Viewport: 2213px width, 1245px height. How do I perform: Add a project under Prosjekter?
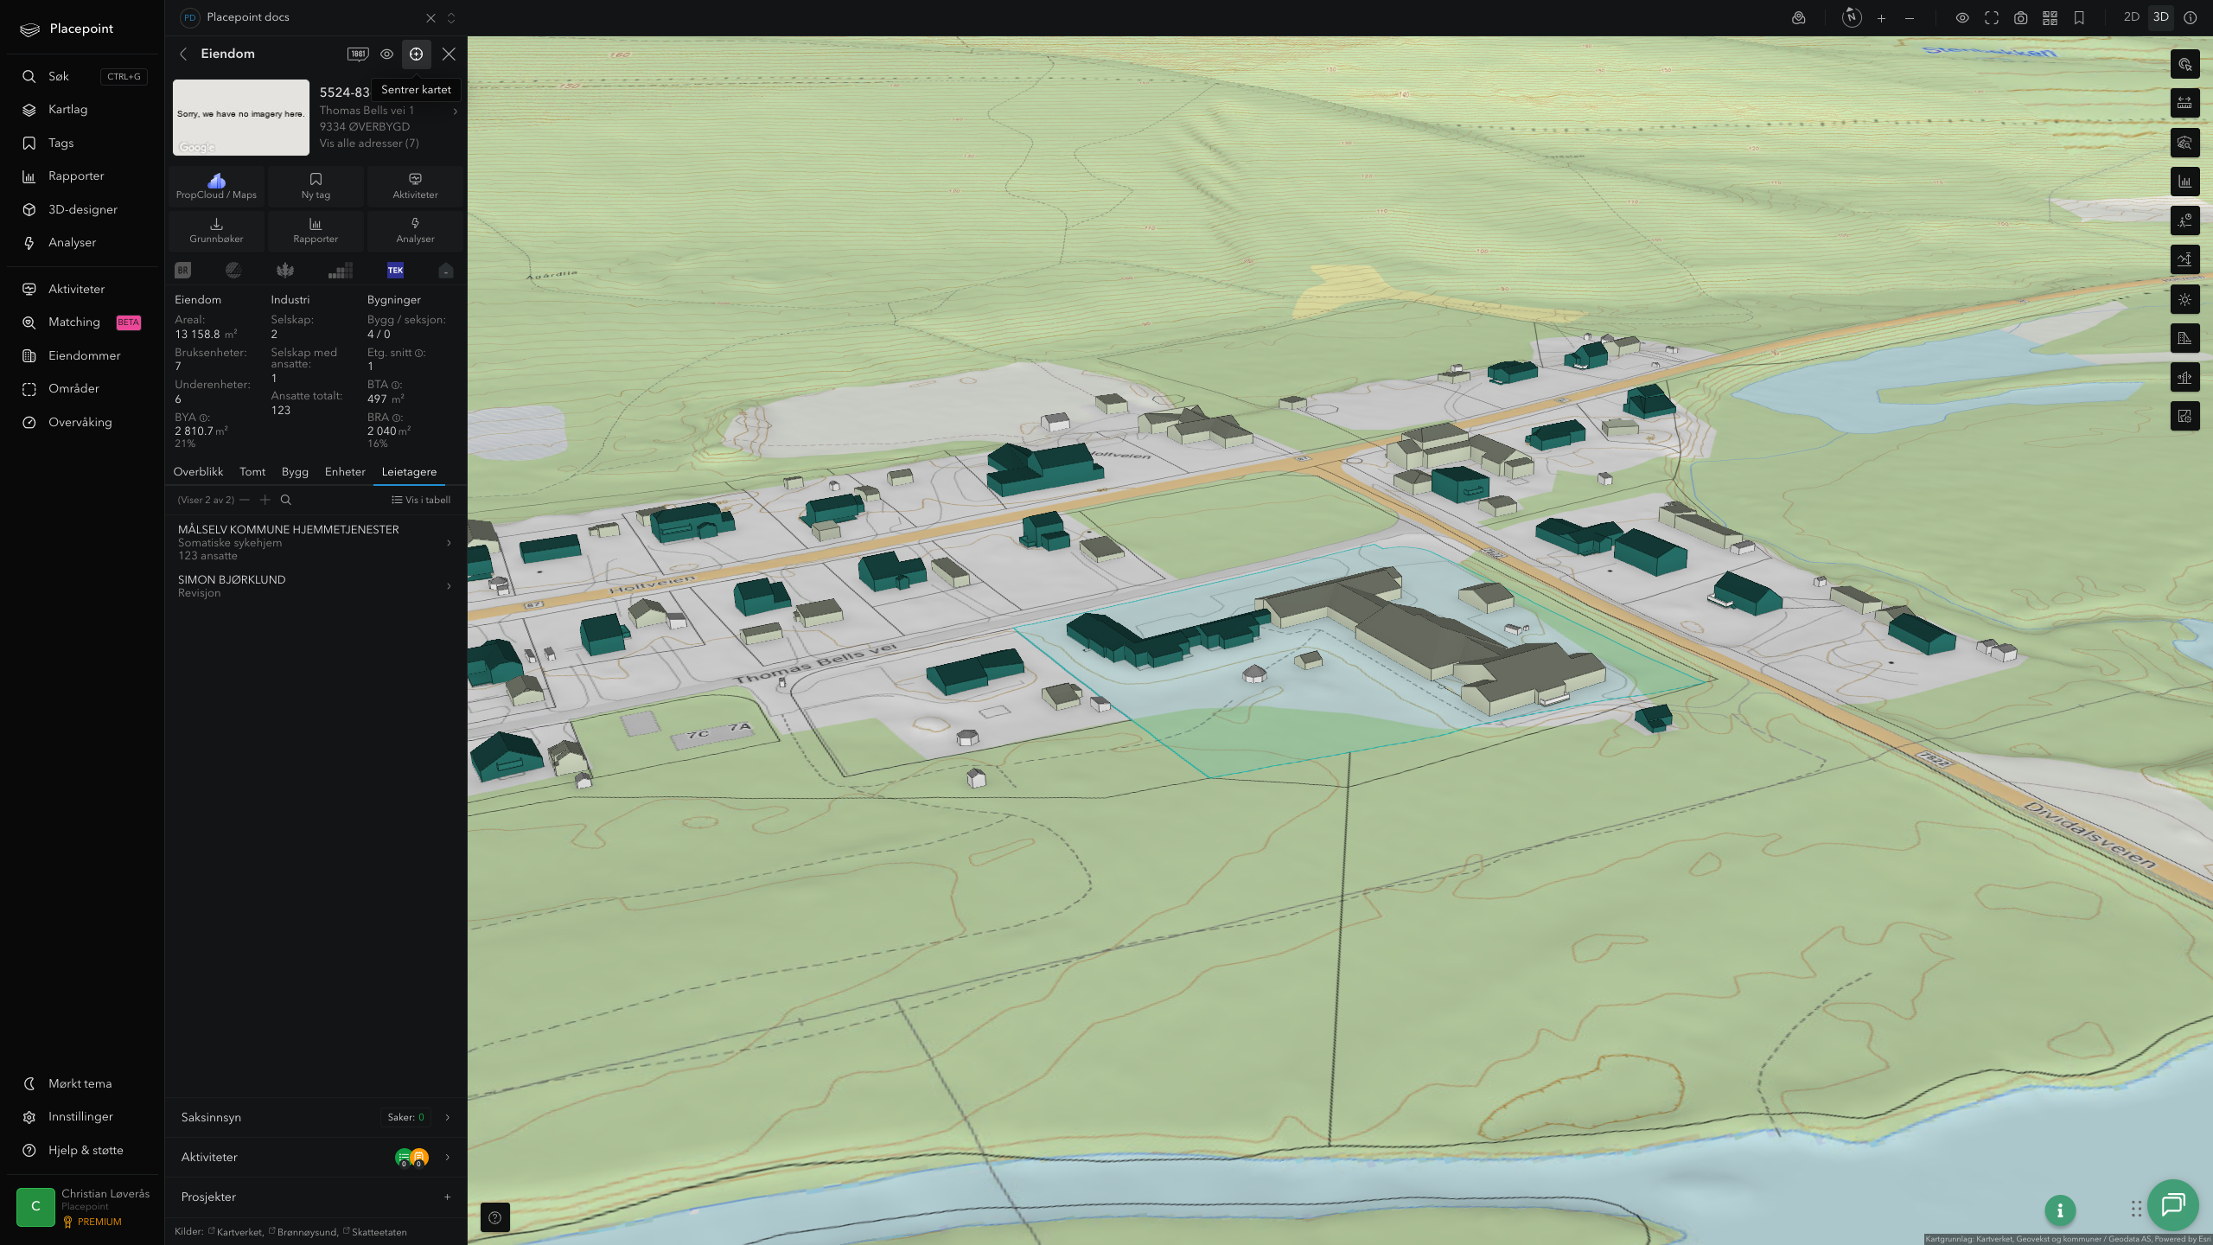(x=447, y=1197)
